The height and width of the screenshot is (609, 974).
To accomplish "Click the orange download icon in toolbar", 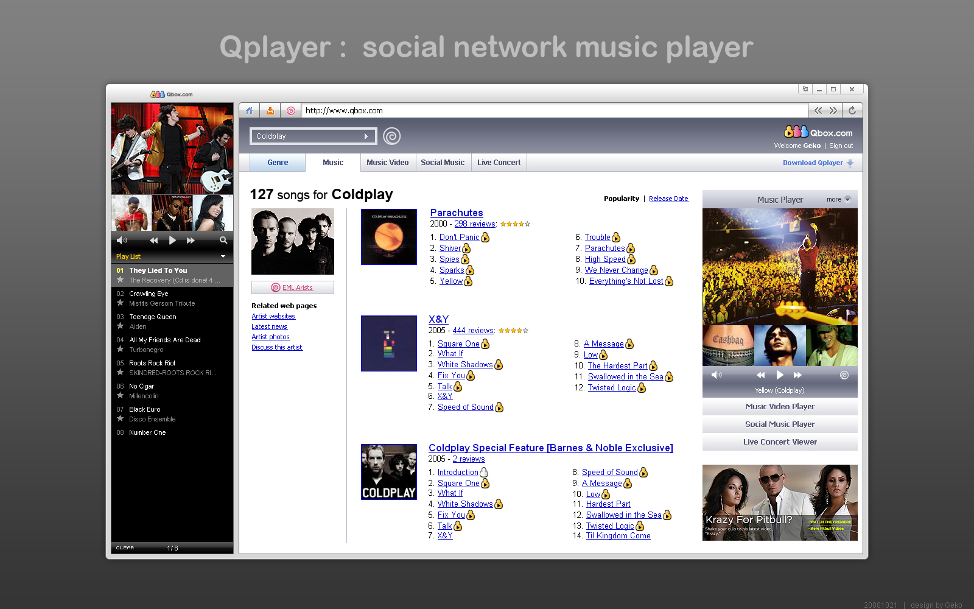I will click(x=270, y=111).
